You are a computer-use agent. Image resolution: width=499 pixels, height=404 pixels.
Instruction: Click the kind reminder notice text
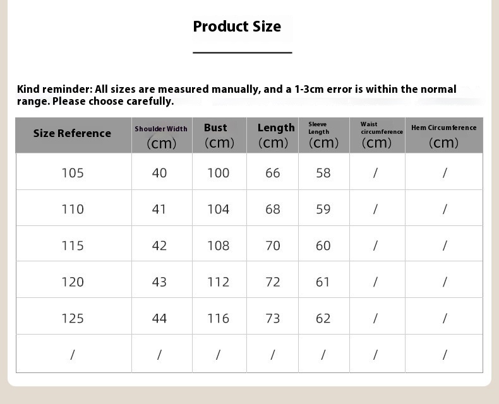[236, 95]
